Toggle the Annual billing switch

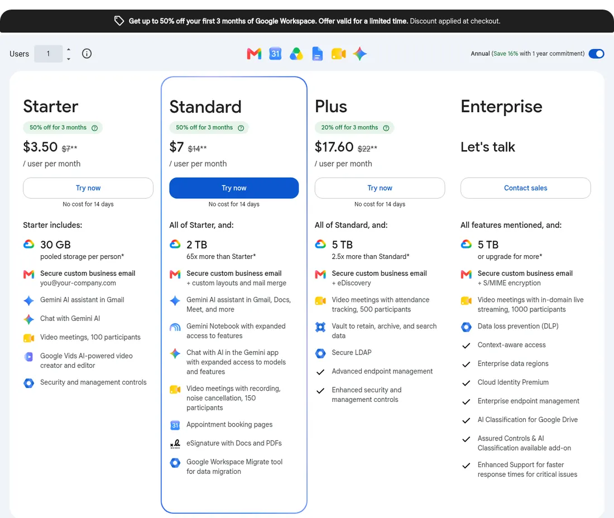tap(596, 54)
